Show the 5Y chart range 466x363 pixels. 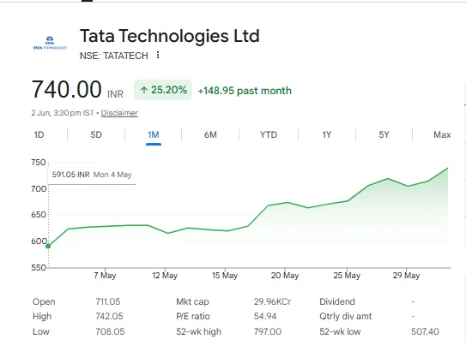pyautogui.click(x=384, y=135)
